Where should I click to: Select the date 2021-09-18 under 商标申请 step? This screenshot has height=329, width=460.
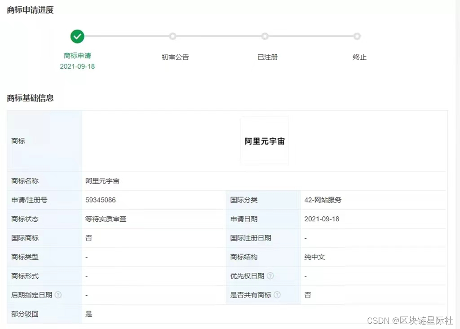pos(77,66)
